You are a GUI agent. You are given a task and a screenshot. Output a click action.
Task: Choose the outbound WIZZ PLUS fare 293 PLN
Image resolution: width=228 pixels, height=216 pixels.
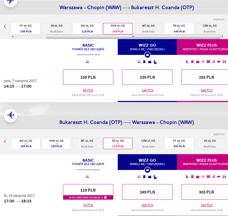205,77
